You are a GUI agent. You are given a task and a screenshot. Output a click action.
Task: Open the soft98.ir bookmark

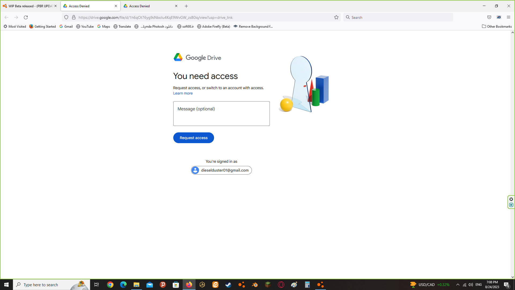186,26
